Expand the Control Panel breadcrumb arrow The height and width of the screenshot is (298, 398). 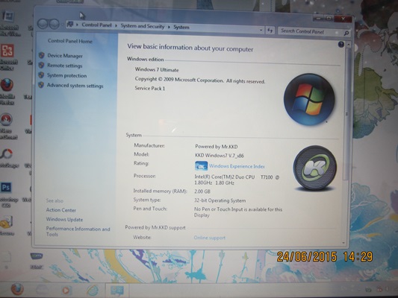tap(116, 25)
